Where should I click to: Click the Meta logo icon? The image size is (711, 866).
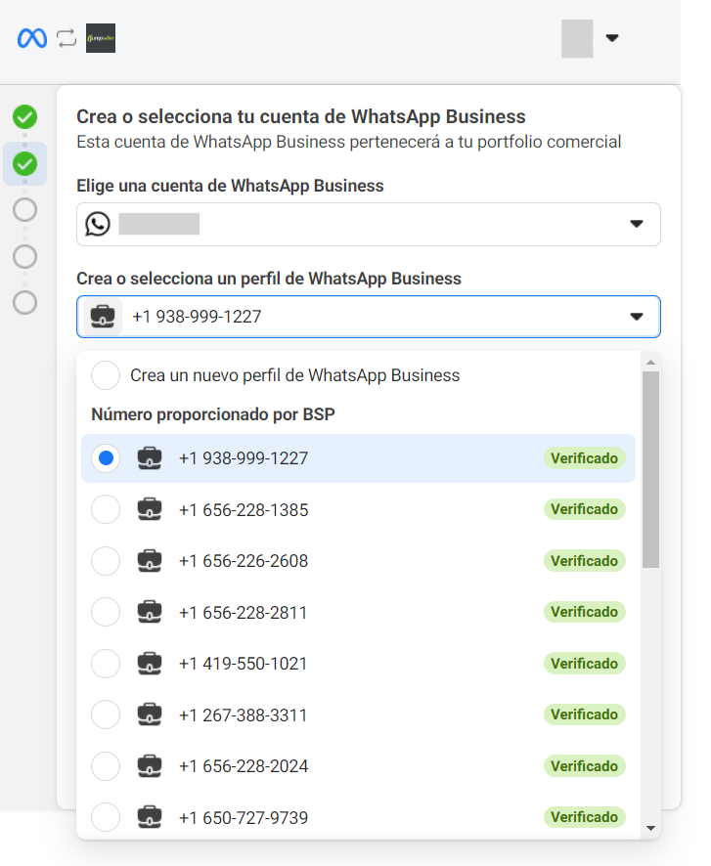tap(32, 38)
